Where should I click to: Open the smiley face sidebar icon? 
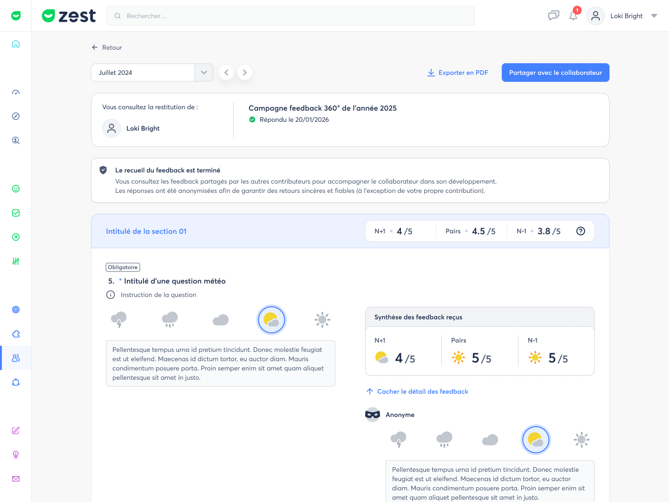[x=16, y=189]
